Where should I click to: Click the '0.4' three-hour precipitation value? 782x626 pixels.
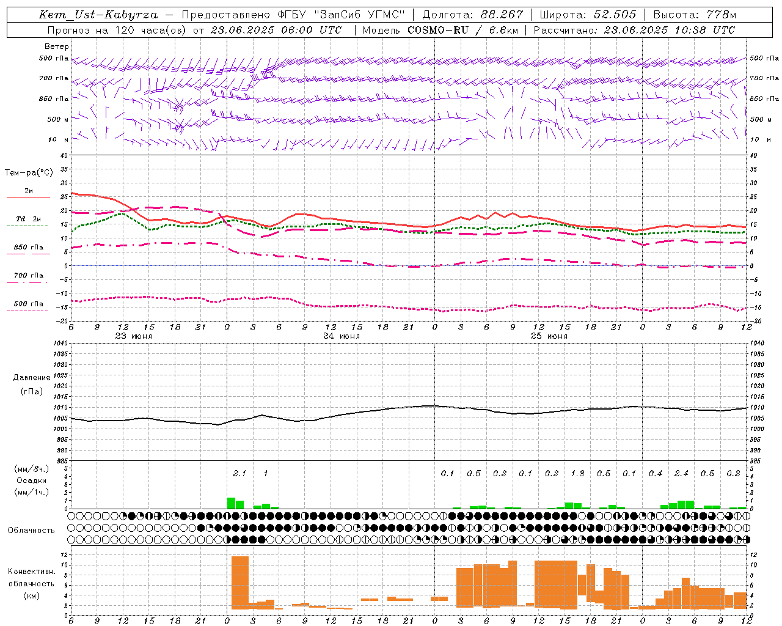click(x=656, y=473)
